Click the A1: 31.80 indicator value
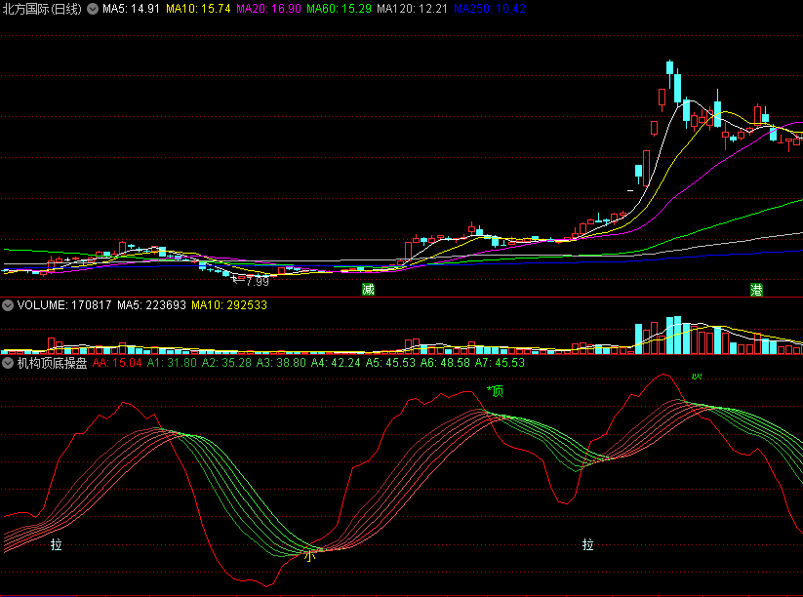Viewport: 803px width, 597px height. (172, 363)
